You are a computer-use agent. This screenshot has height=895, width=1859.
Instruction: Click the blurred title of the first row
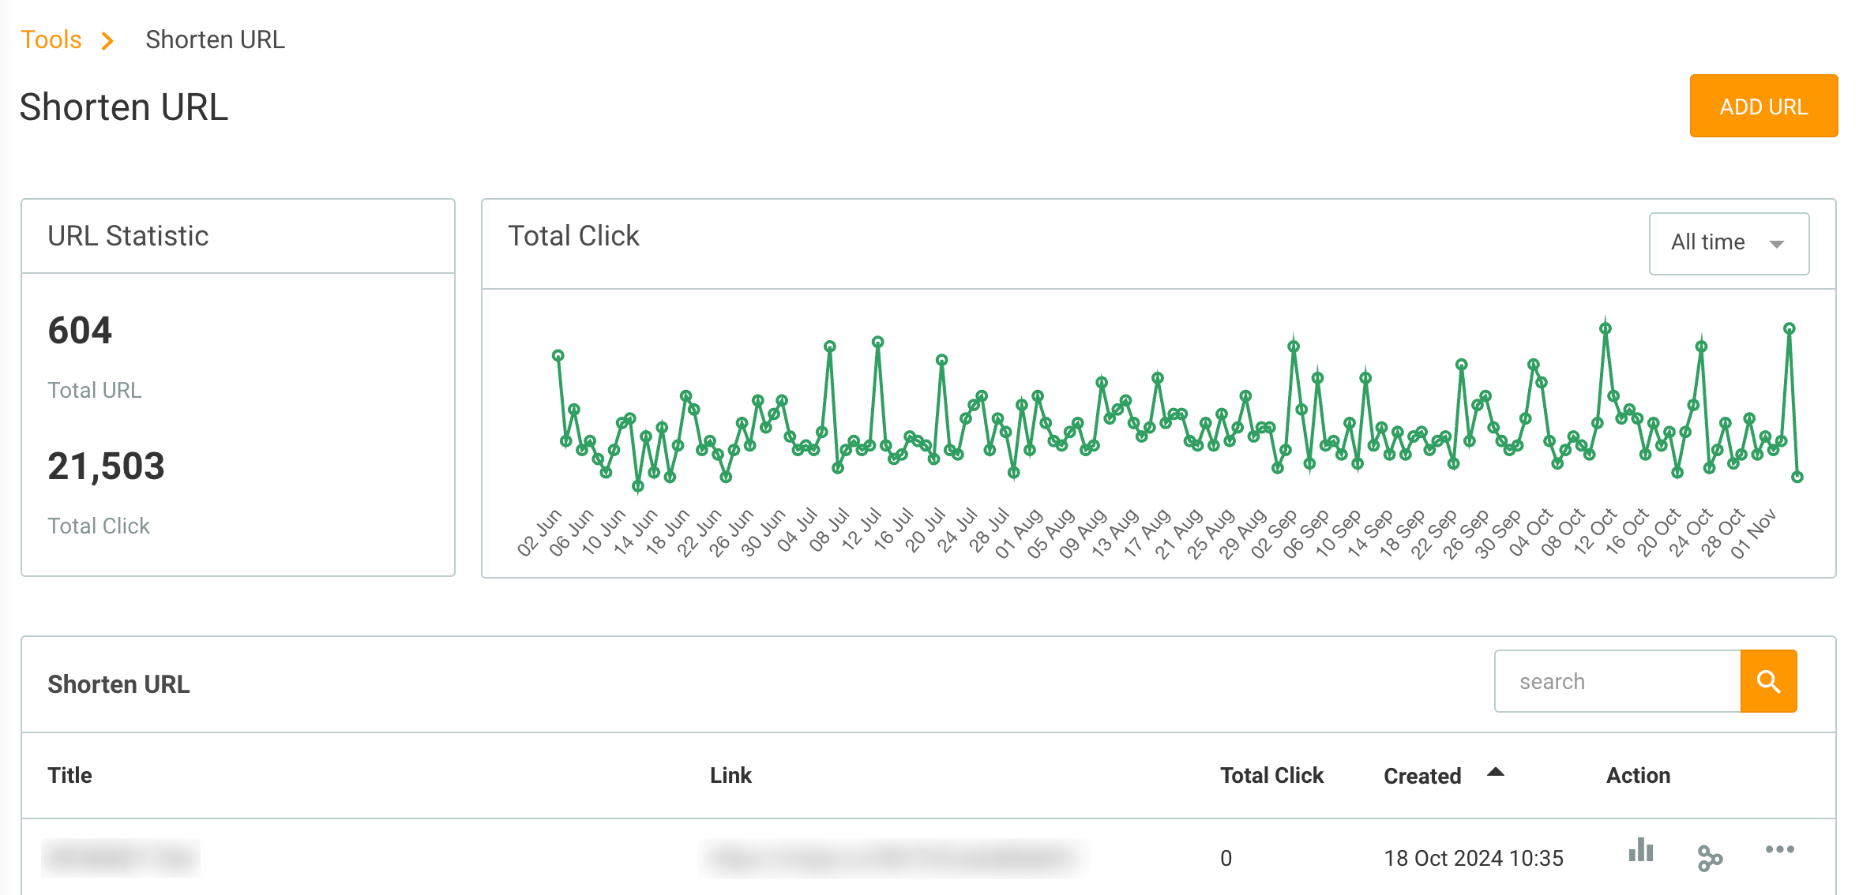click(x=121, y=858)
